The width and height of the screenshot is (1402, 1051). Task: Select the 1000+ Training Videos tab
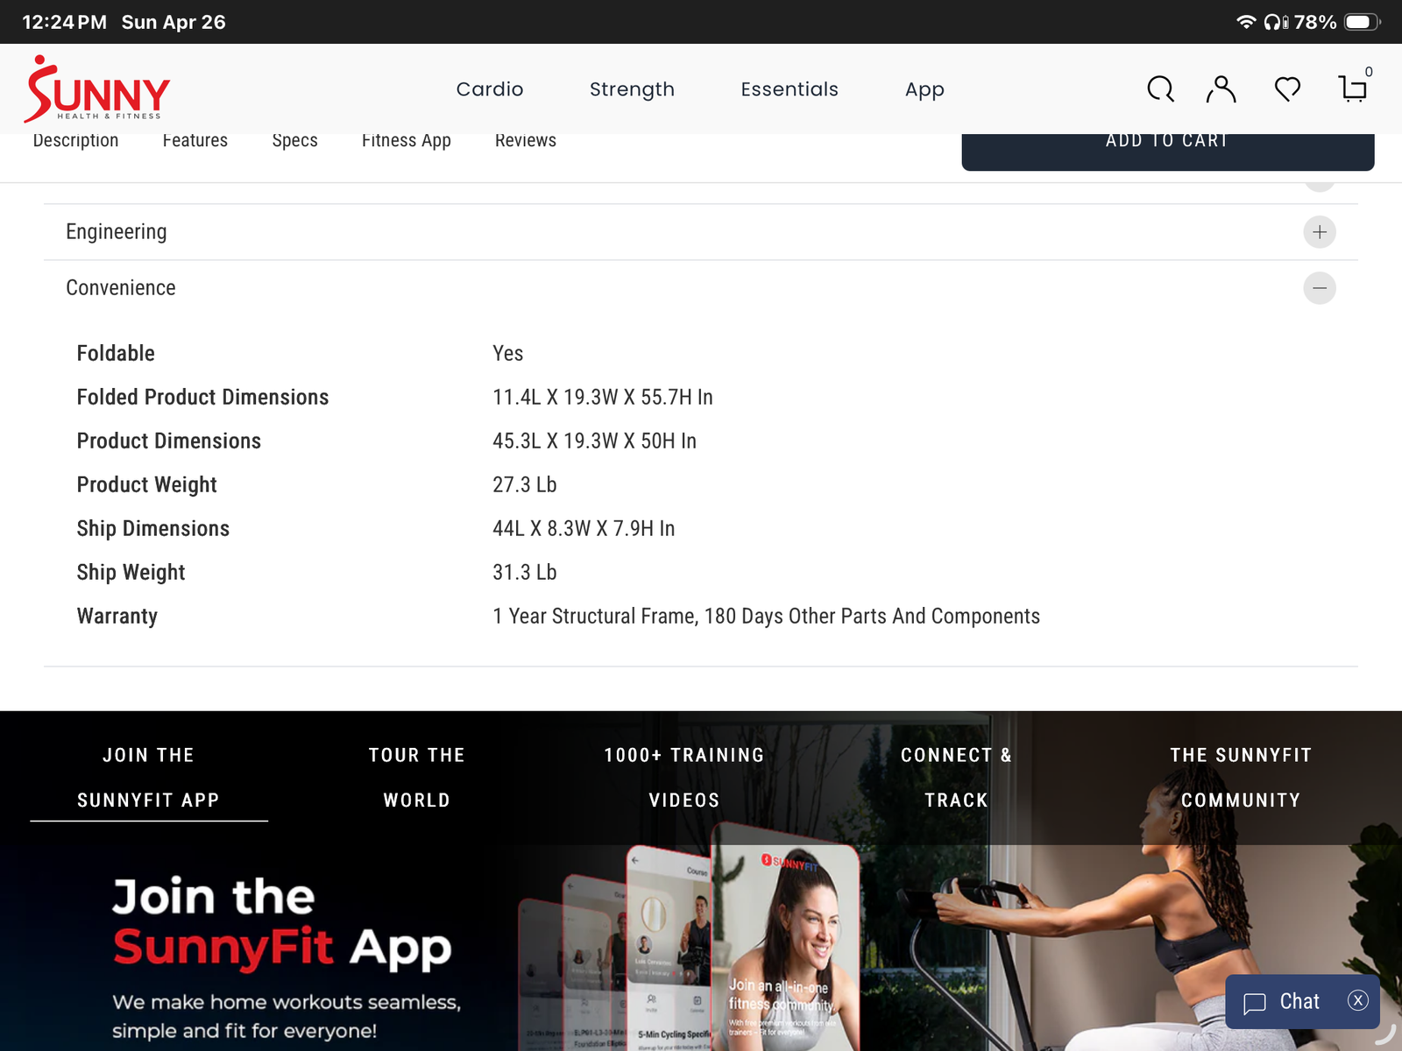684,778
